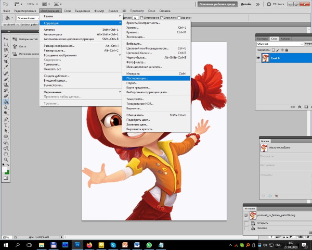This screenshot has width=312, height=250.
Task: Expand the Переменные submenu
Action: pyautogui.click(x=81, y=92)
